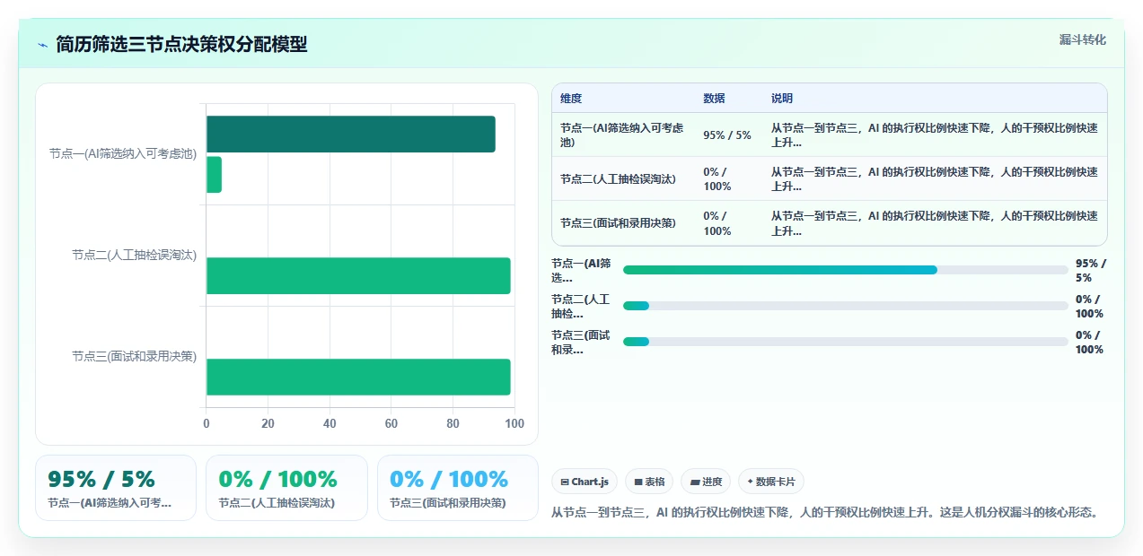Select the blue 0% / 100% 节点三 card
The width and height of the screenshot is (1143, 556).
pyautogui.click(x=458, y=488)
